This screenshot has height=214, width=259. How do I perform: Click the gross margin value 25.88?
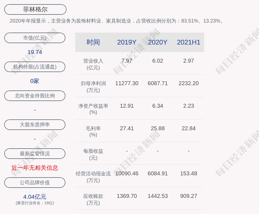tap(158, 128)
